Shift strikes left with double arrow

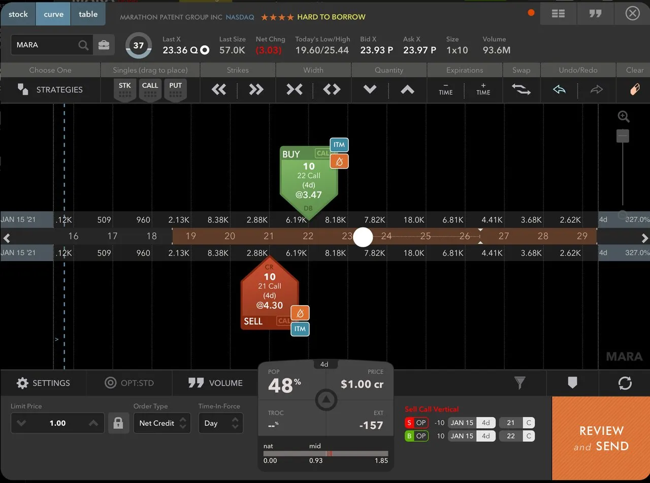tap(219, 90)
